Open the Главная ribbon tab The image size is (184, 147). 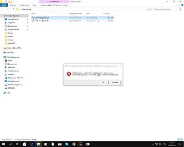click(x=13, y=5)
